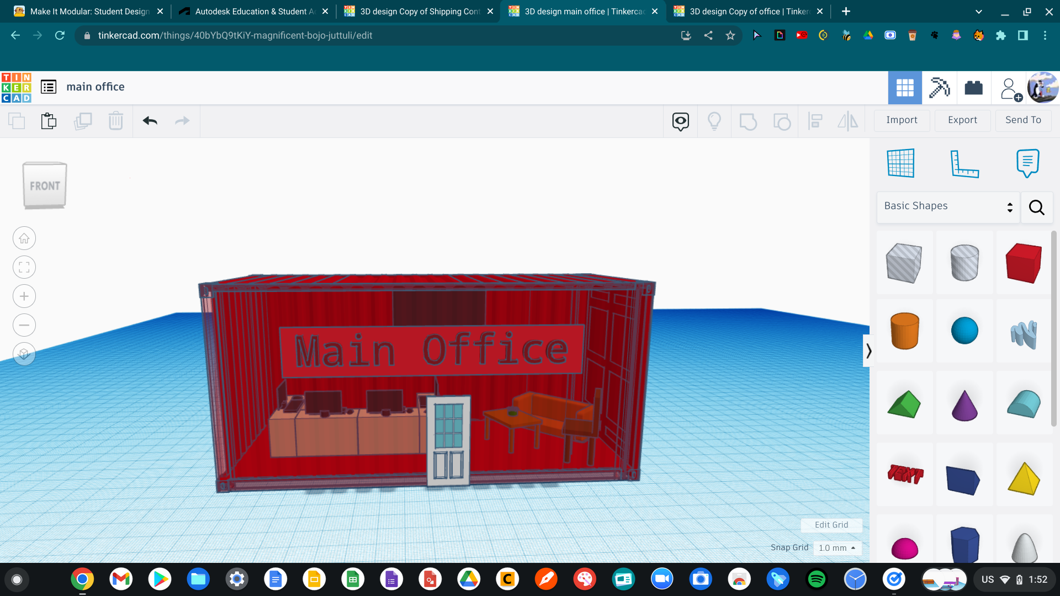
Task: Open a new browser tab
Action: 846,12
